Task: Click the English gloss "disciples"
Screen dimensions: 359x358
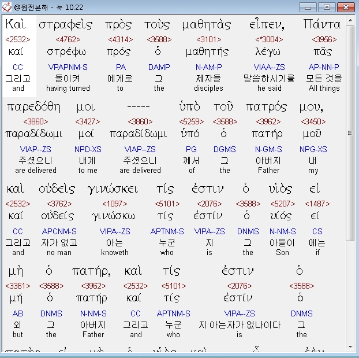Action: click(x=208, y=88)
